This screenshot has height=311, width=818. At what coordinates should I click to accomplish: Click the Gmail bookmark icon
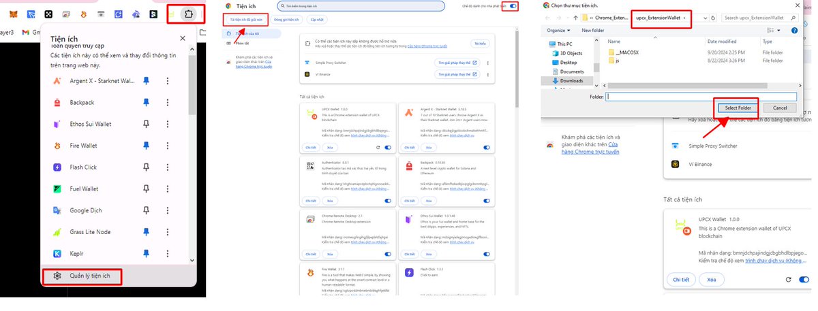(25, 32)
